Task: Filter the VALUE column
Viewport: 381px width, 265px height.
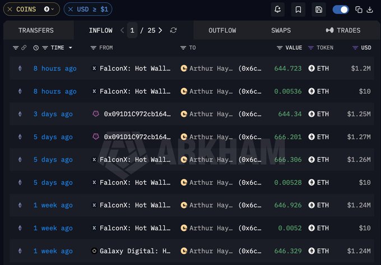Action: point(280,48)
